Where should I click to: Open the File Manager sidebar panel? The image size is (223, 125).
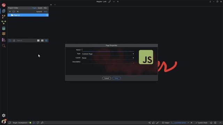pos(4,11)
